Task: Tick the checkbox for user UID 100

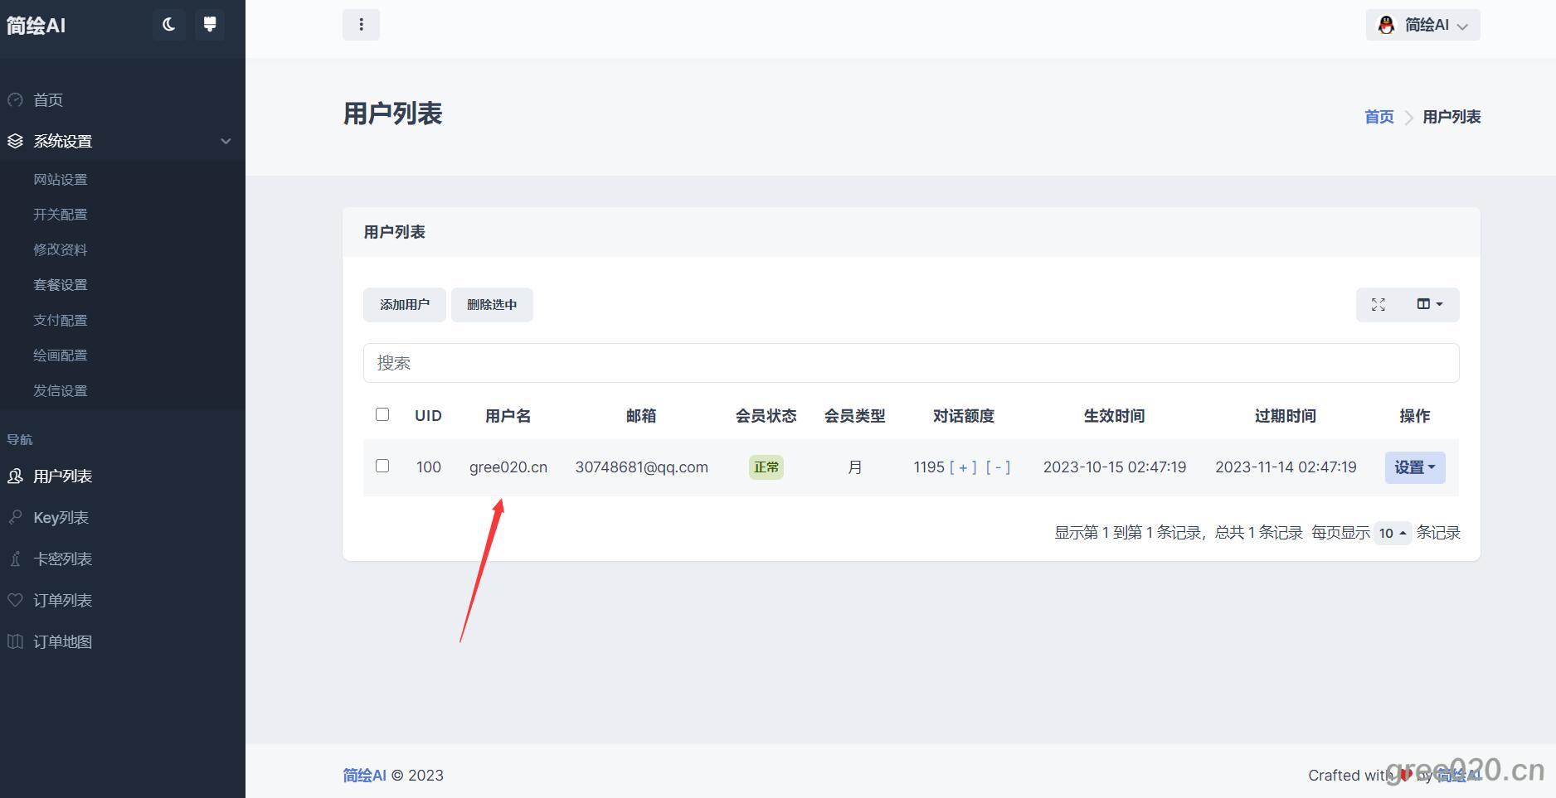Action: tap(382, 466)
